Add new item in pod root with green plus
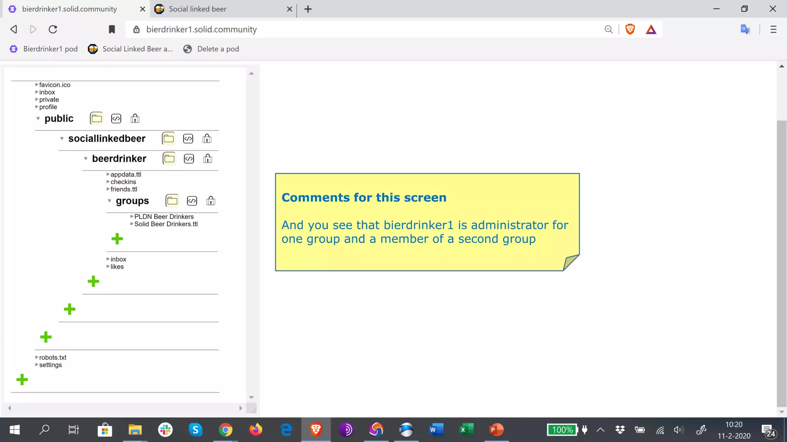Viewport: 787px width, 442px height. click(x=22, y=380)
